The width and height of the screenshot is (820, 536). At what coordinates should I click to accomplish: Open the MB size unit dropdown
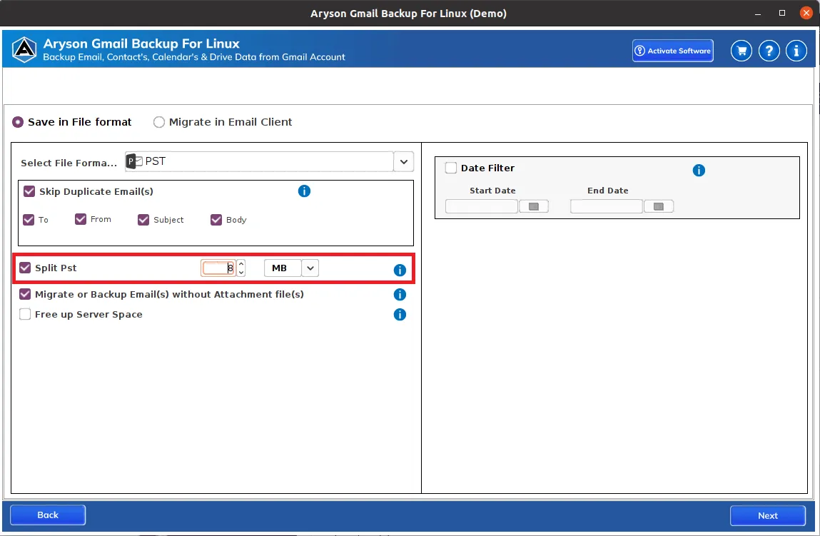click(310, 268)
